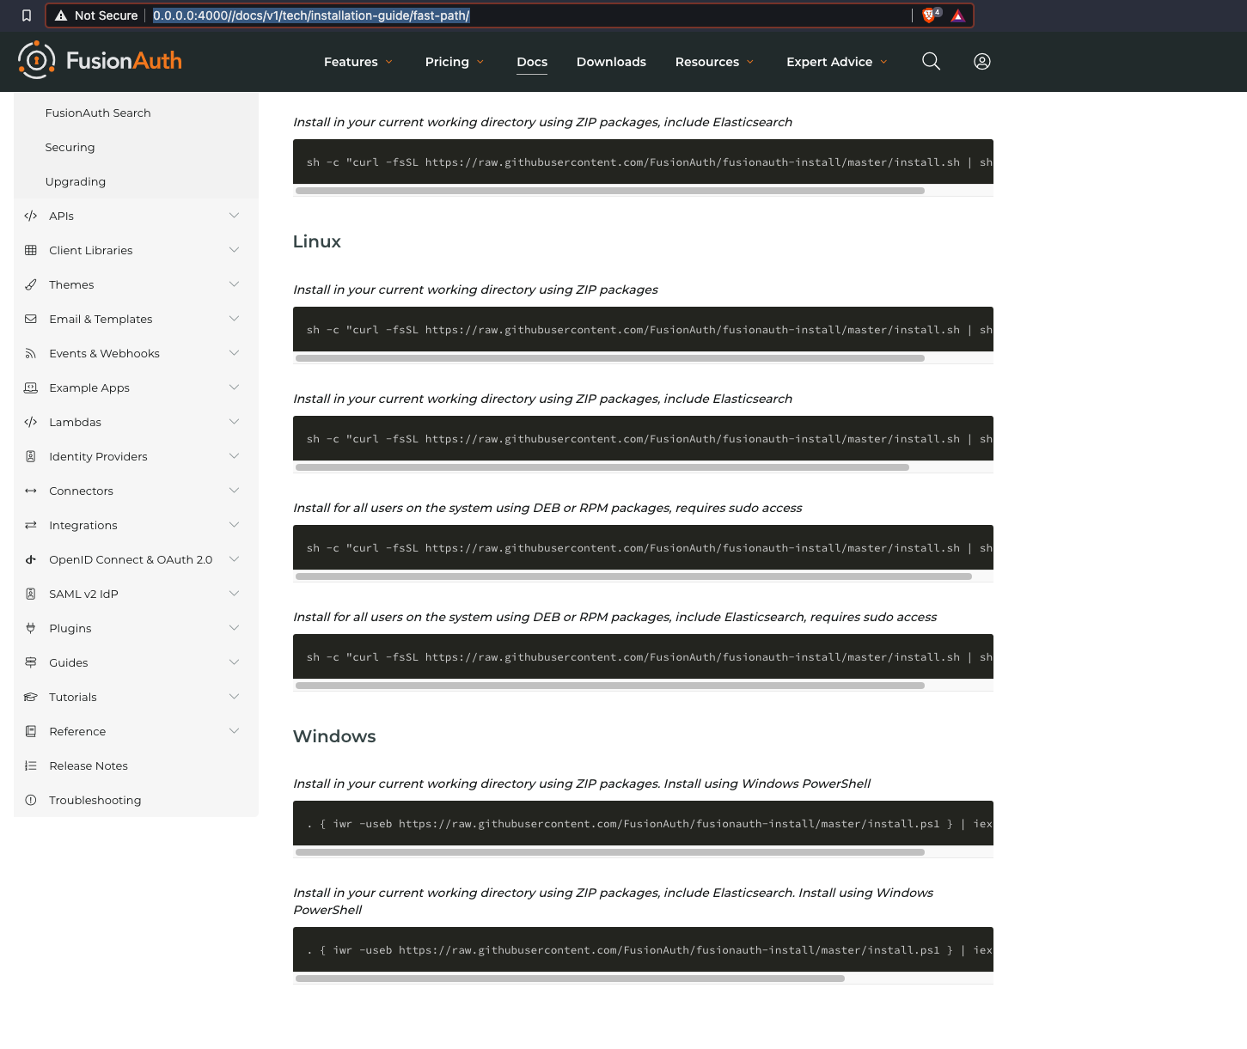Screen dimensions: 1247x1049
Task: Click the Plugins plug icon
Action: click(x=31, y=628)
